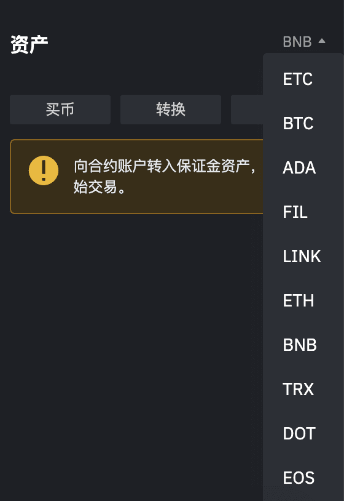Click the empty area below the notice

tap(136, 351)
